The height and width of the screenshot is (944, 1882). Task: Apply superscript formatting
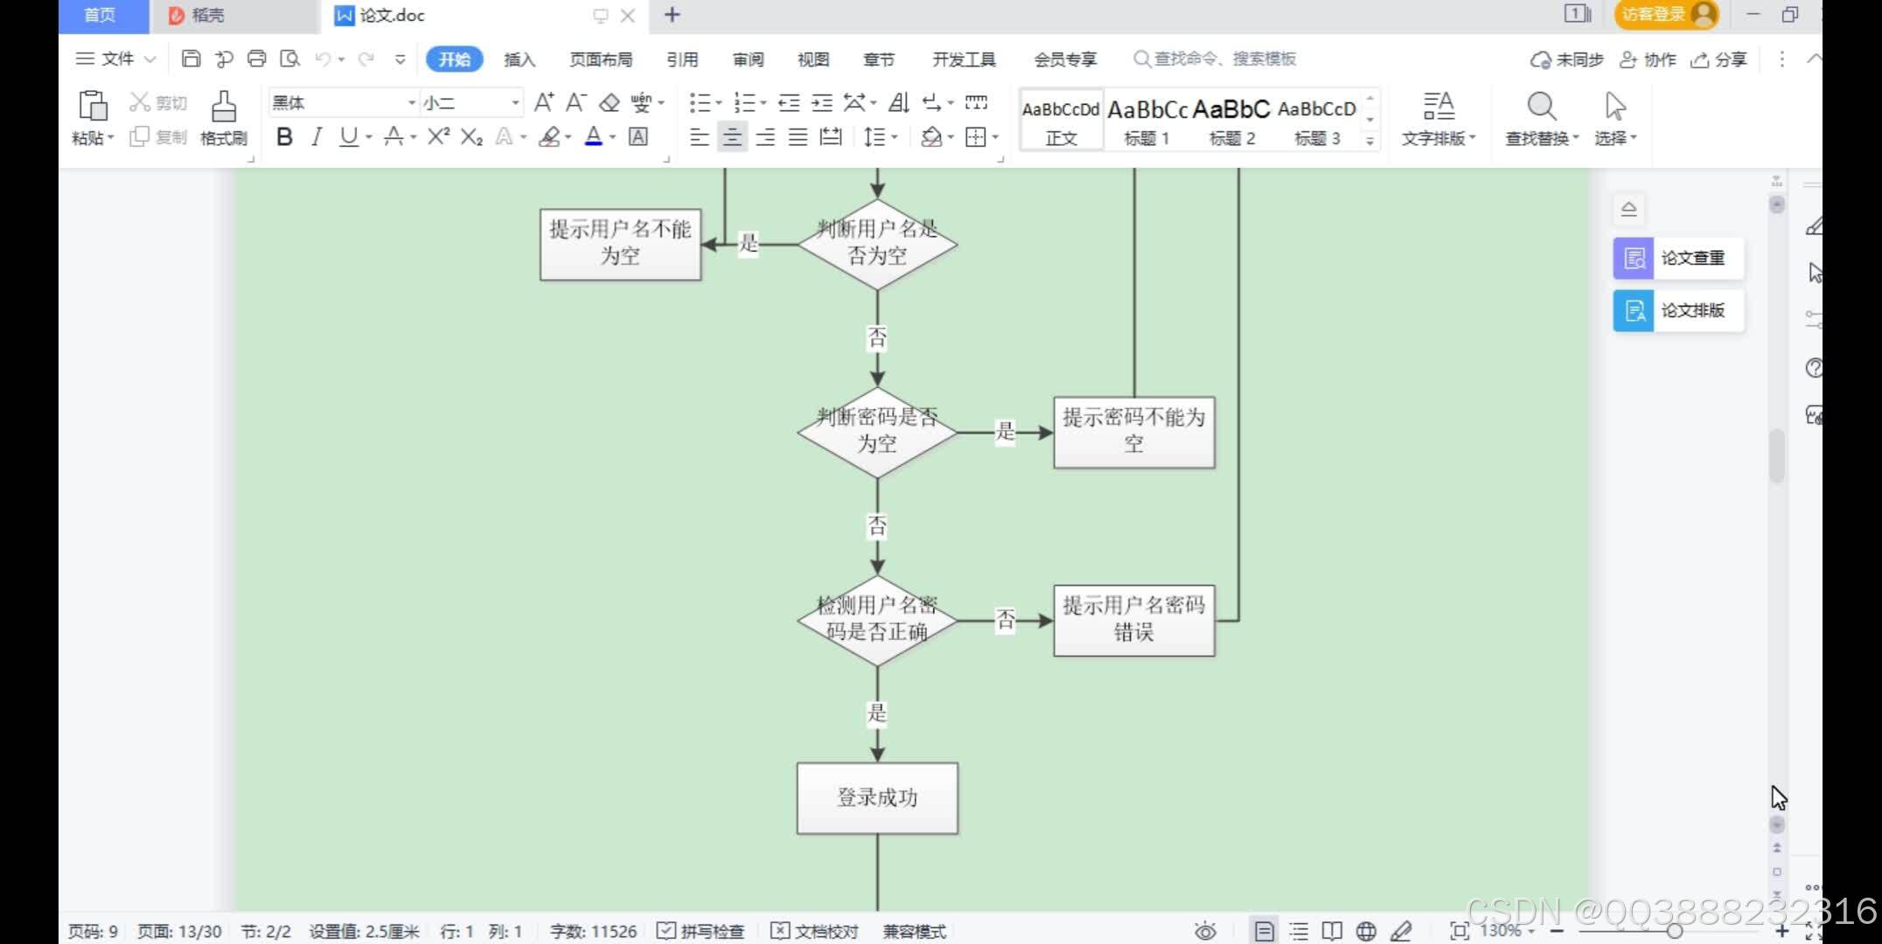(439, 136)
